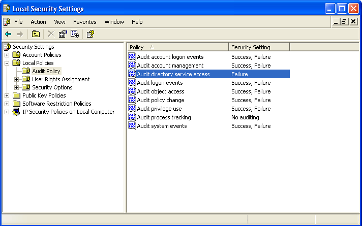Viewport: 362px width, 226px height.
Task: Expand the User Rights Assignment node
Action: tap(17, 79)
